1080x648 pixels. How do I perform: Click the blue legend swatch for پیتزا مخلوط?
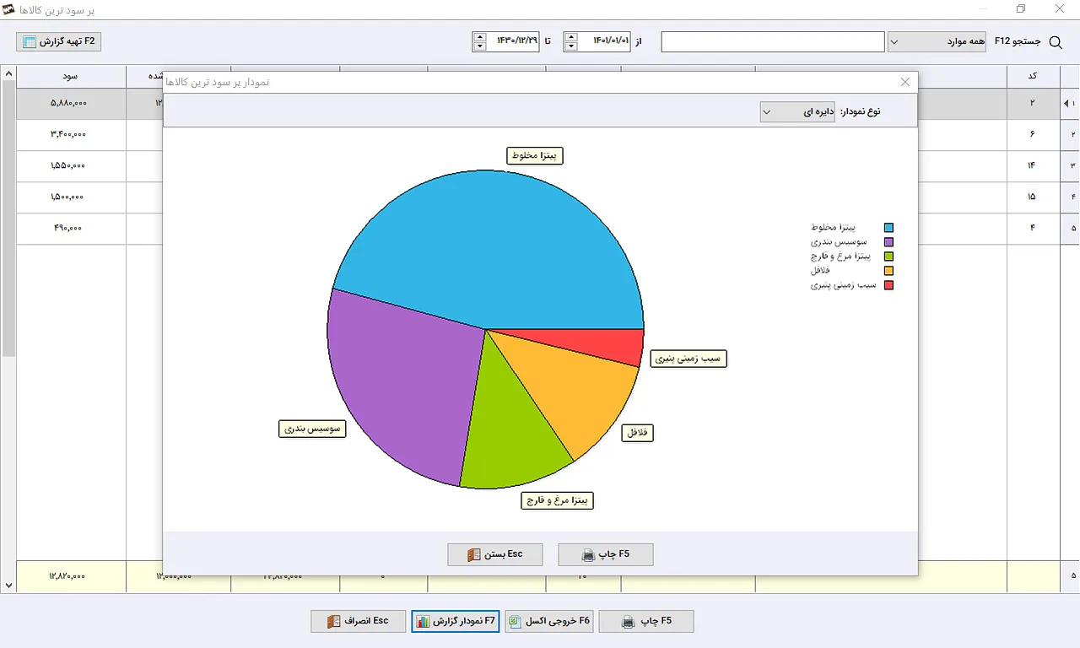[888, 228]
